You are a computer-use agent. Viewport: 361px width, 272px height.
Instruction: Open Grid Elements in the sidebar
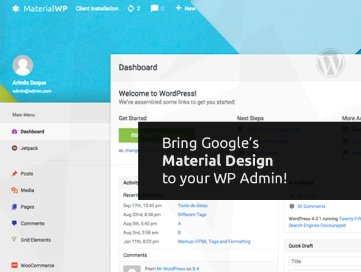pyautogui.click(x=31, y=240)
